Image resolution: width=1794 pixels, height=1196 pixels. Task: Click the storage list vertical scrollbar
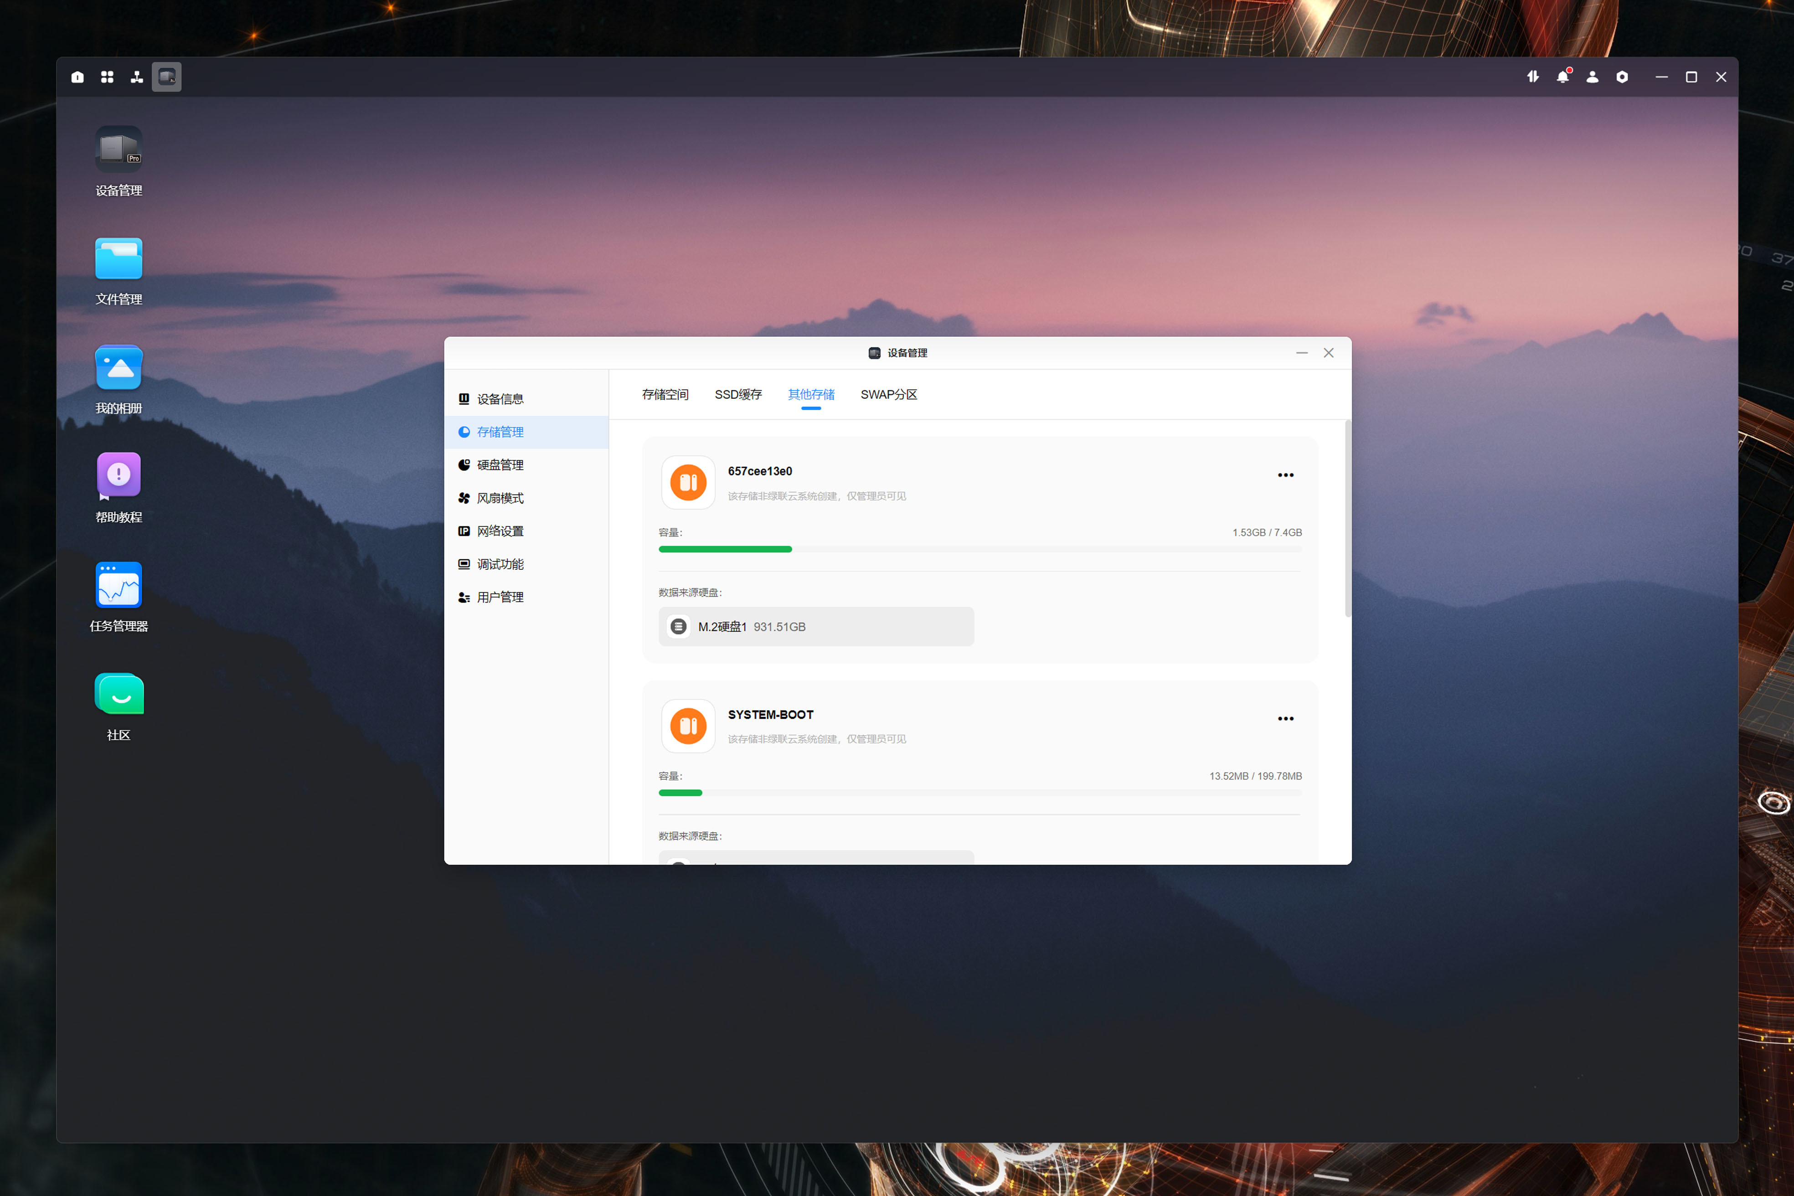coord(1347,519)
